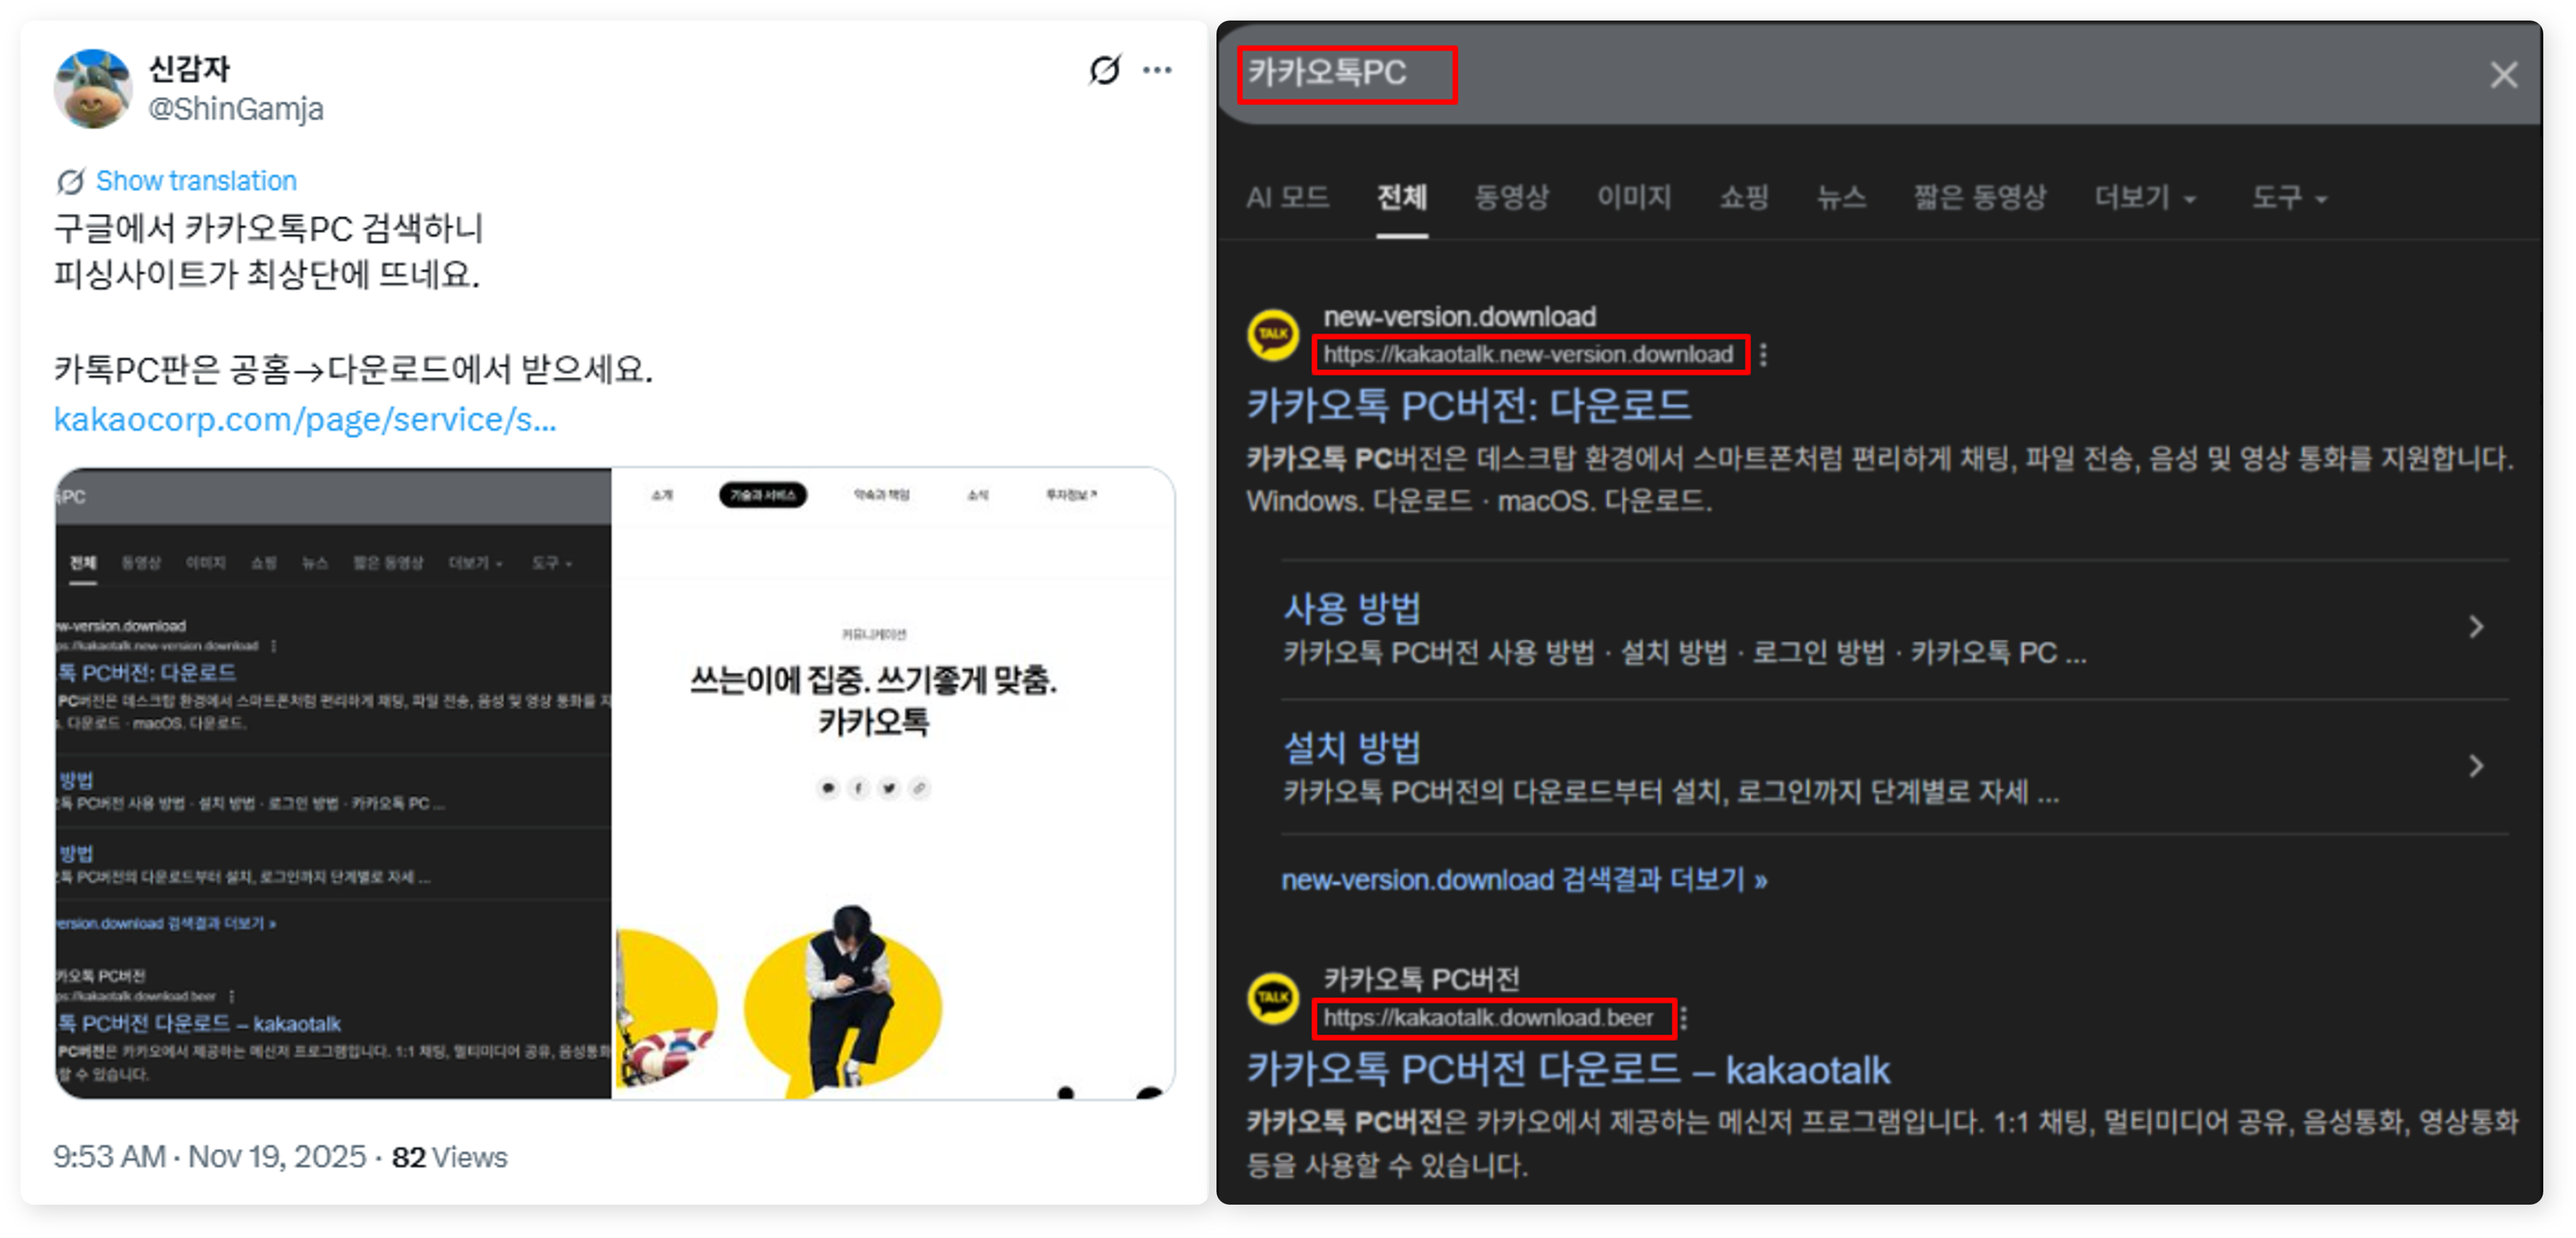Image resolution: width=2576 pixels, height=1238 pixels.
Task: Click the new-version.download site name
Action: [1460, 317]
